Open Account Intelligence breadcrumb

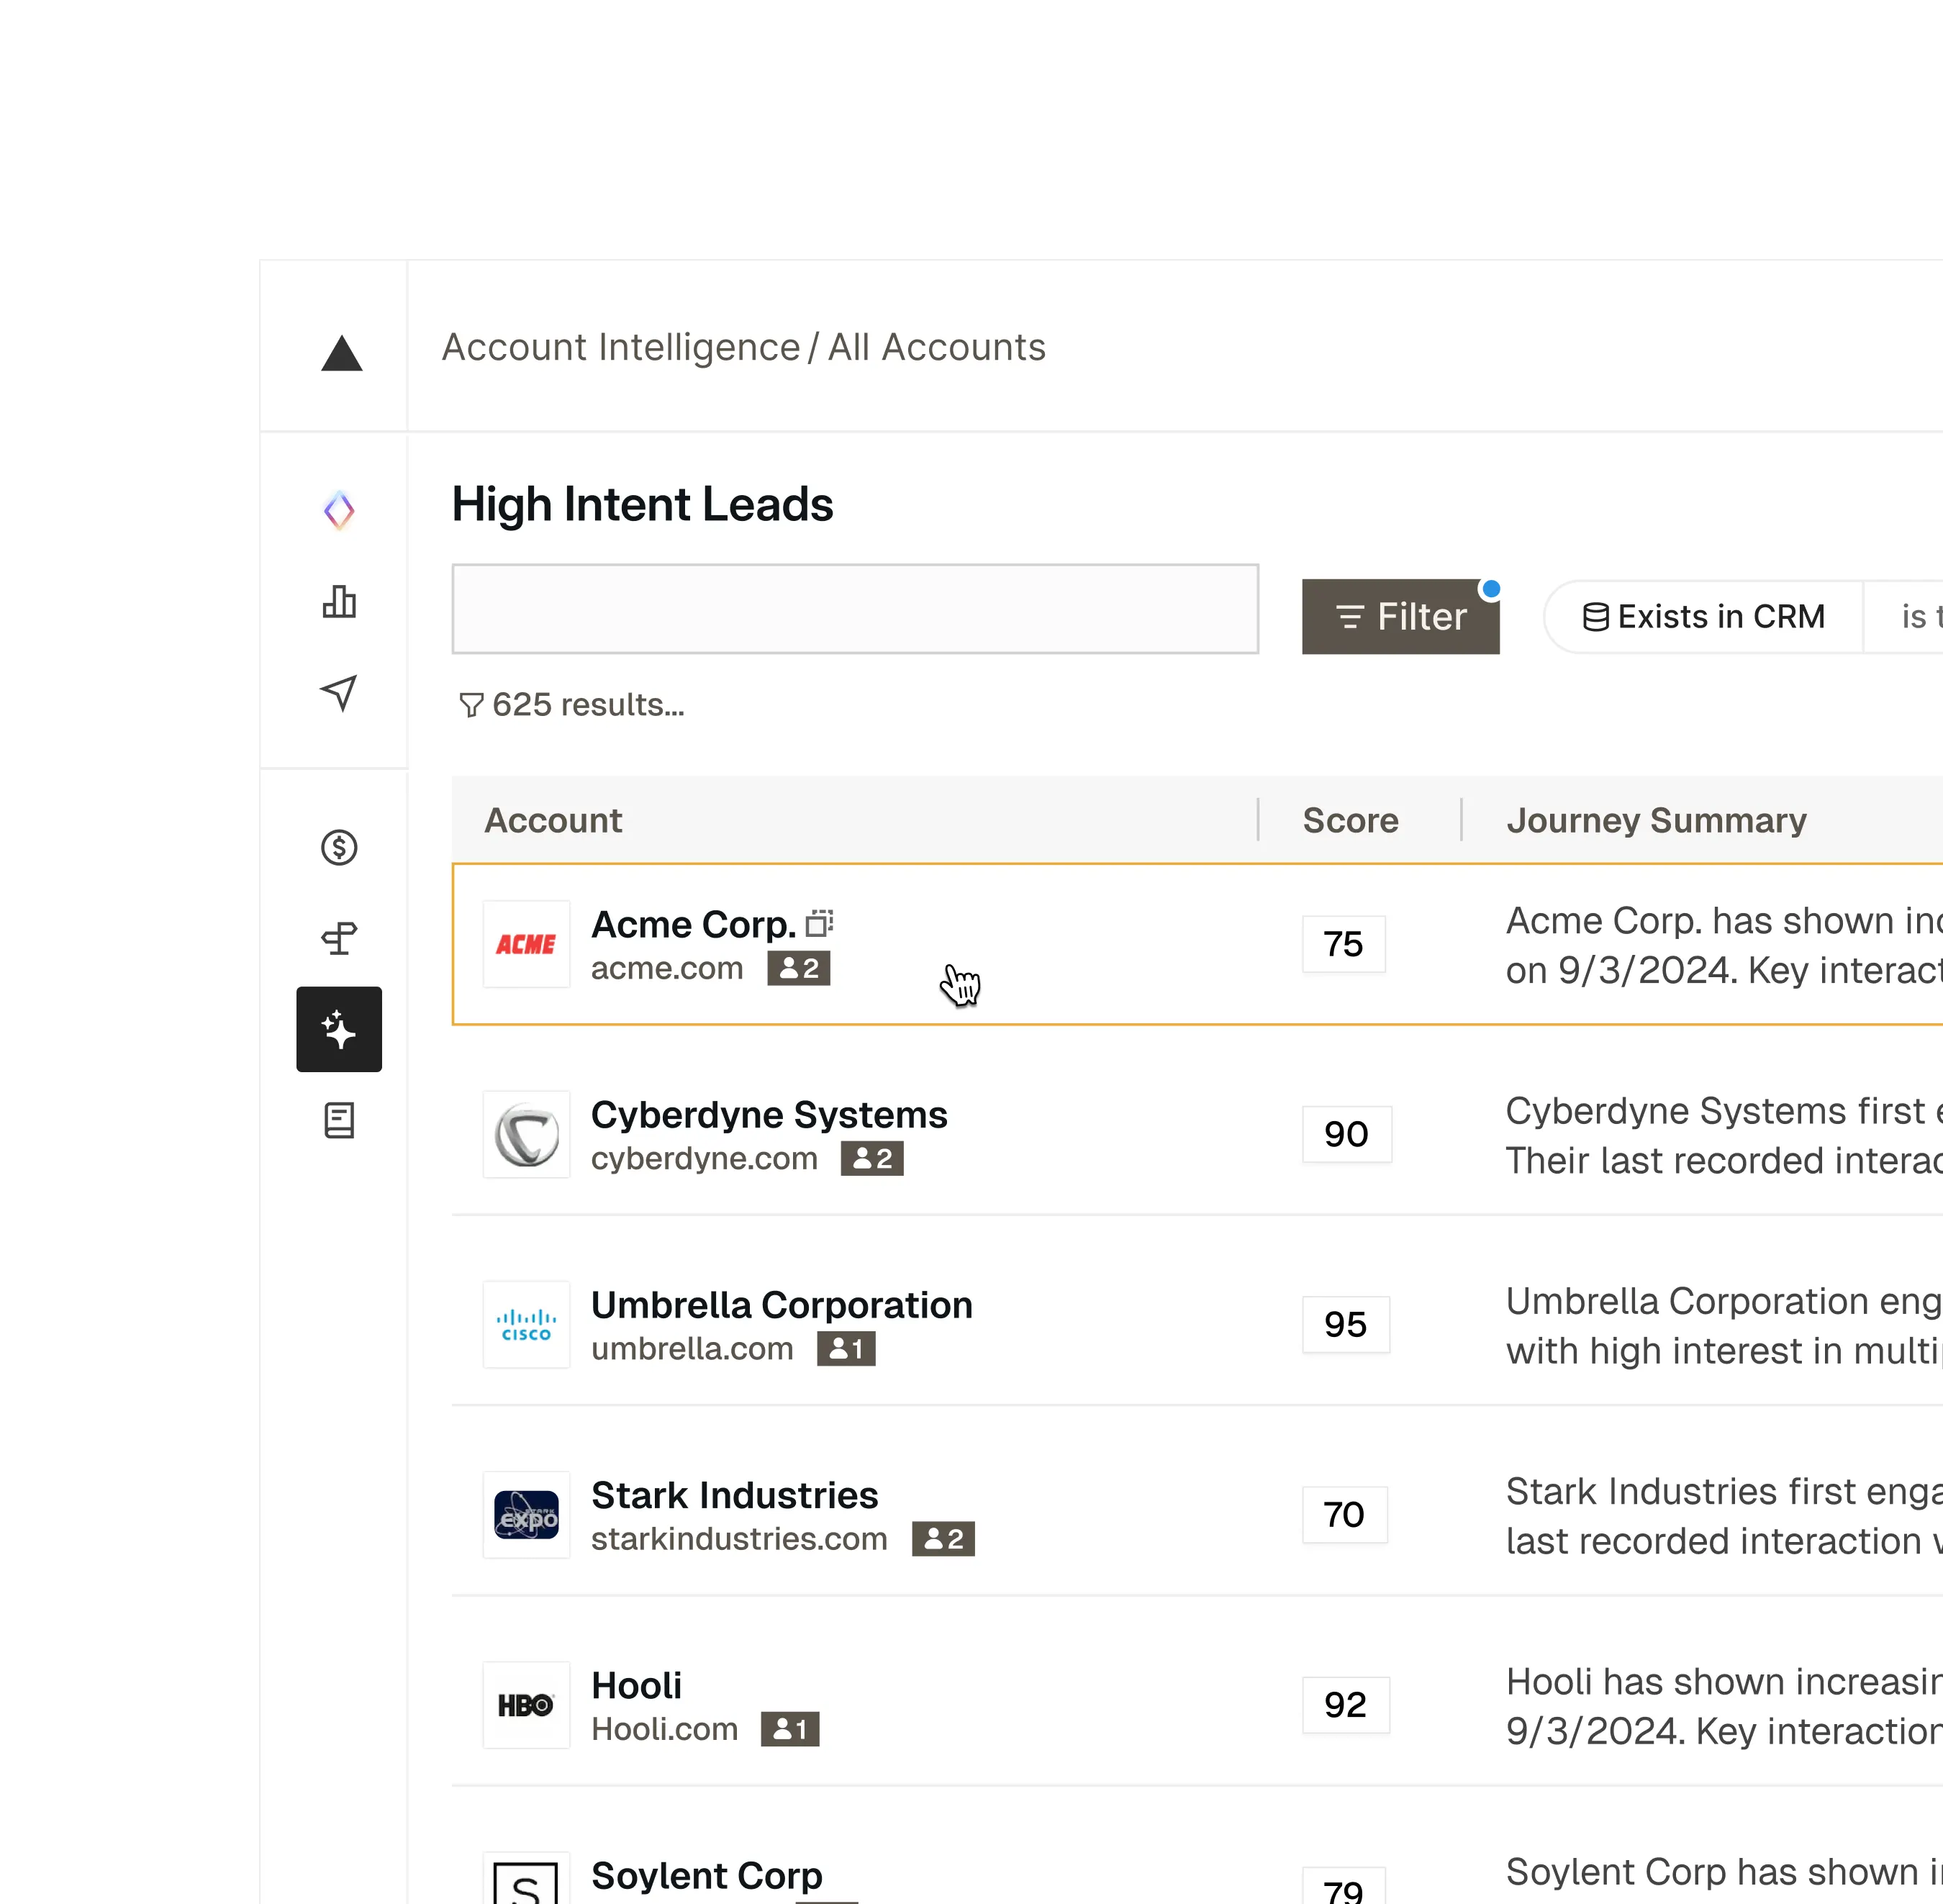[621, 347]
